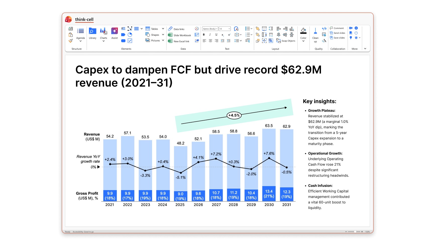
Task: Toggle Italic formatting
Action: [210, 35]
